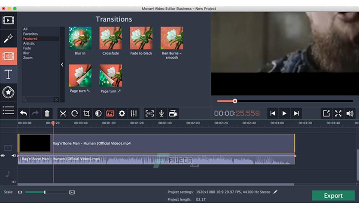Select Zoom transitions category
Image resolution: width=359 pixels, height=208 pixels.
[x=28, y=58]
